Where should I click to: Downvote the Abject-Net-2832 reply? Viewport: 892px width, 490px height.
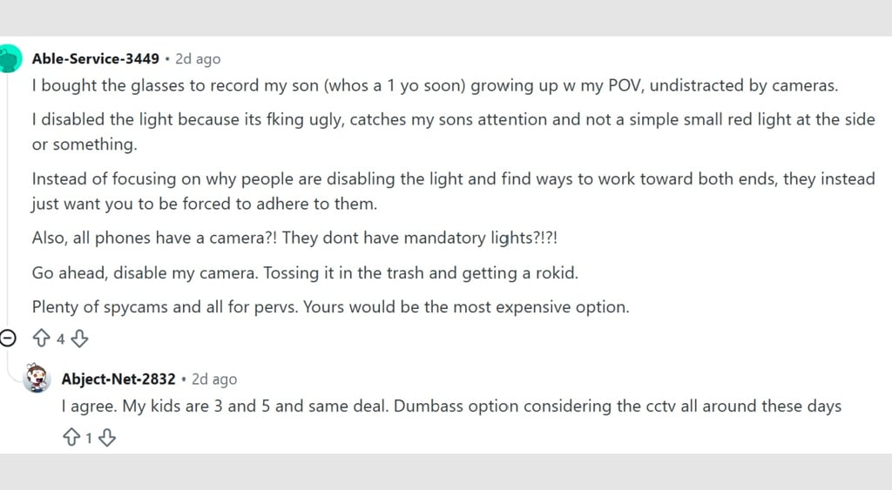107,438
